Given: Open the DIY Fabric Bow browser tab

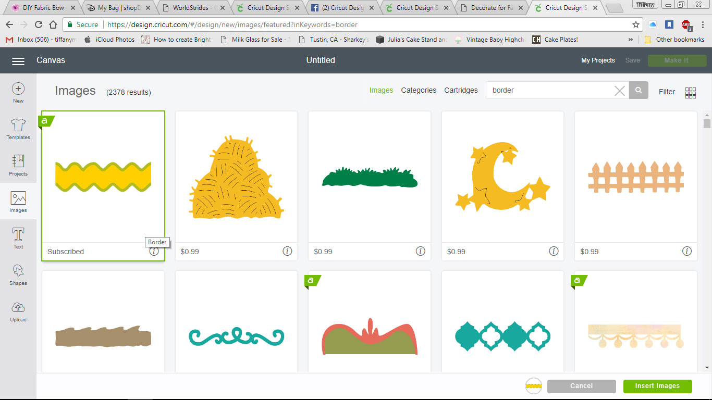Looking at the screenshot, I should tap(43, 8).
